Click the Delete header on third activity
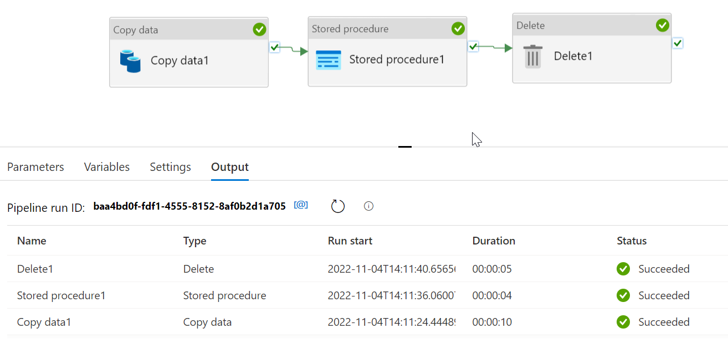This screenshot has height=349, width=728. tap(531, 25)
